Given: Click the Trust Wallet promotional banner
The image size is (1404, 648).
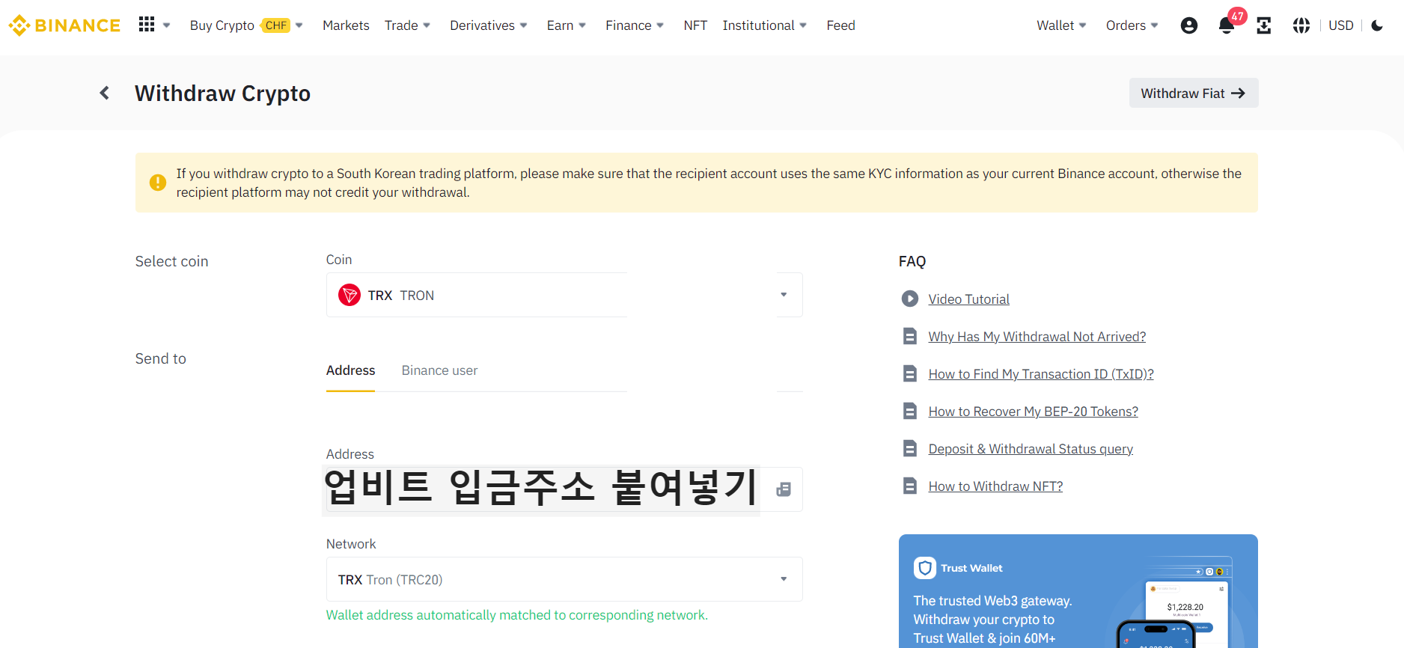Looking at the screenshot, I should [1078, 591].
